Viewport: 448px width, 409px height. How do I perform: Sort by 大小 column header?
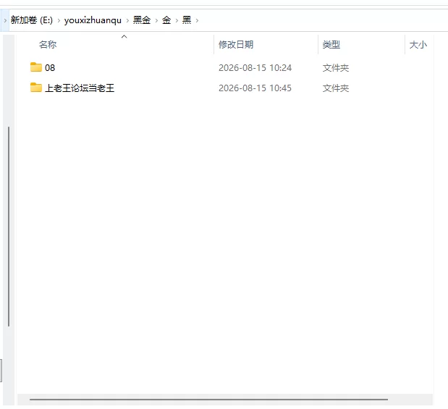coord(418,45)
